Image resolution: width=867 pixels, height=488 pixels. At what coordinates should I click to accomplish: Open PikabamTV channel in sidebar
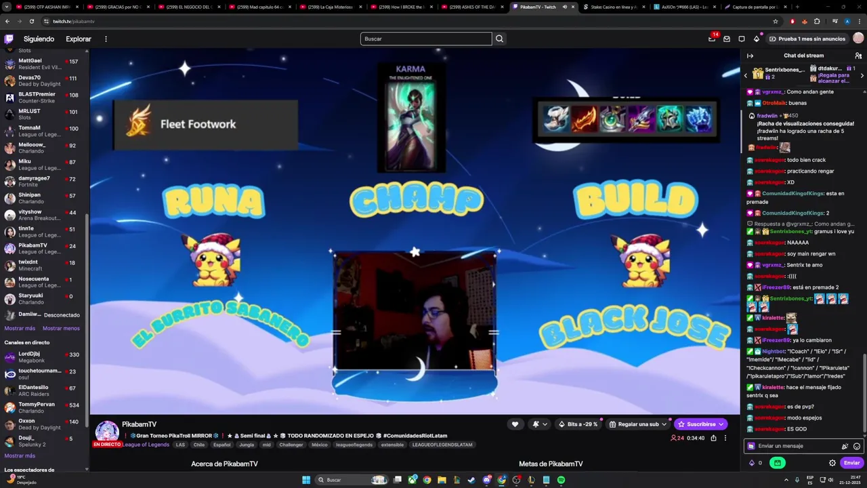[x=44, y=248]
